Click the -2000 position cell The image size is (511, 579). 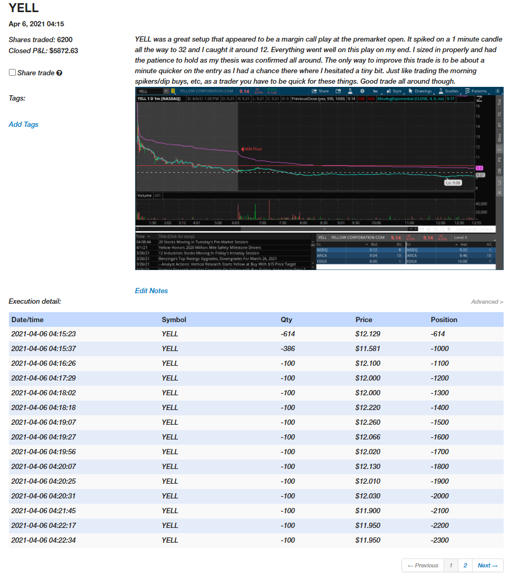point(440,496)
